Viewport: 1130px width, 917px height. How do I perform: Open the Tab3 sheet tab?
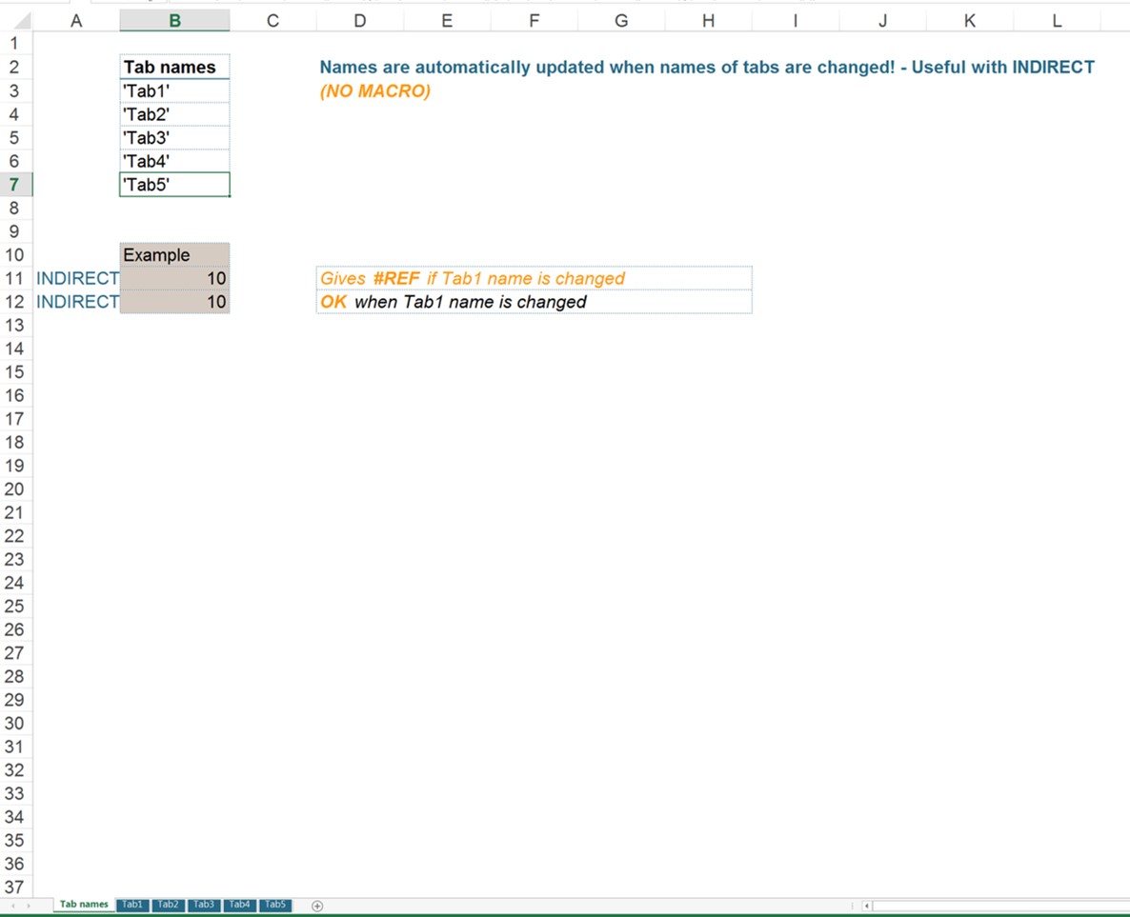tap(203, 904)
